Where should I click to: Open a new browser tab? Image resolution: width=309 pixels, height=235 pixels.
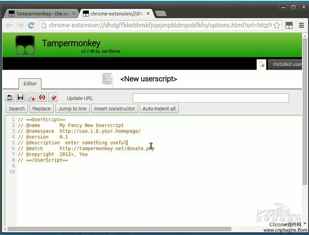(161, 14)
